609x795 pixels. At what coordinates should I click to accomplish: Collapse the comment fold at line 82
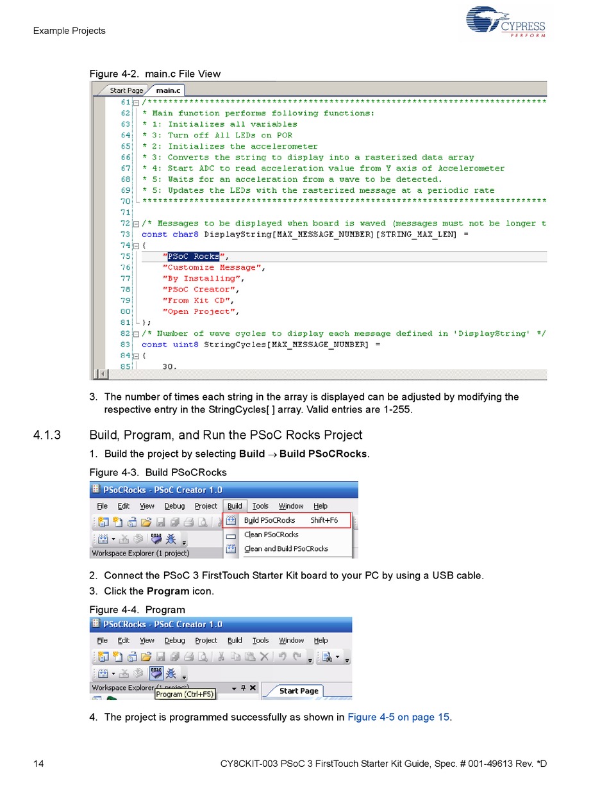click(136, 334)
